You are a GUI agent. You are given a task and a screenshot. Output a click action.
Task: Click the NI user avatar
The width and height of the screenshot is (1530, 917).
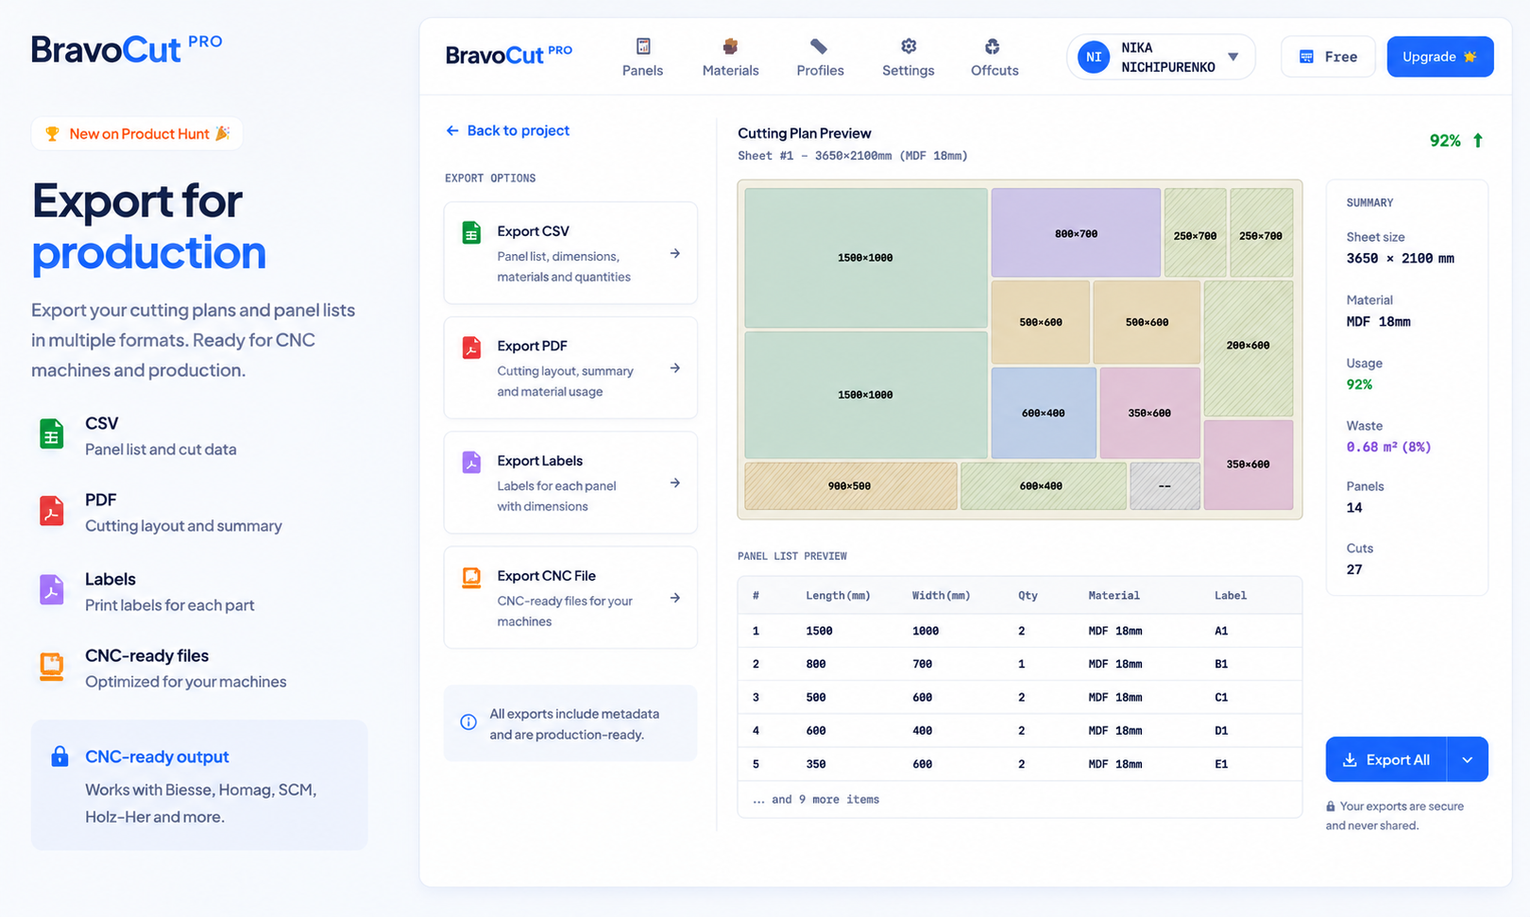pyautogui.click(x=1094, y=57)
